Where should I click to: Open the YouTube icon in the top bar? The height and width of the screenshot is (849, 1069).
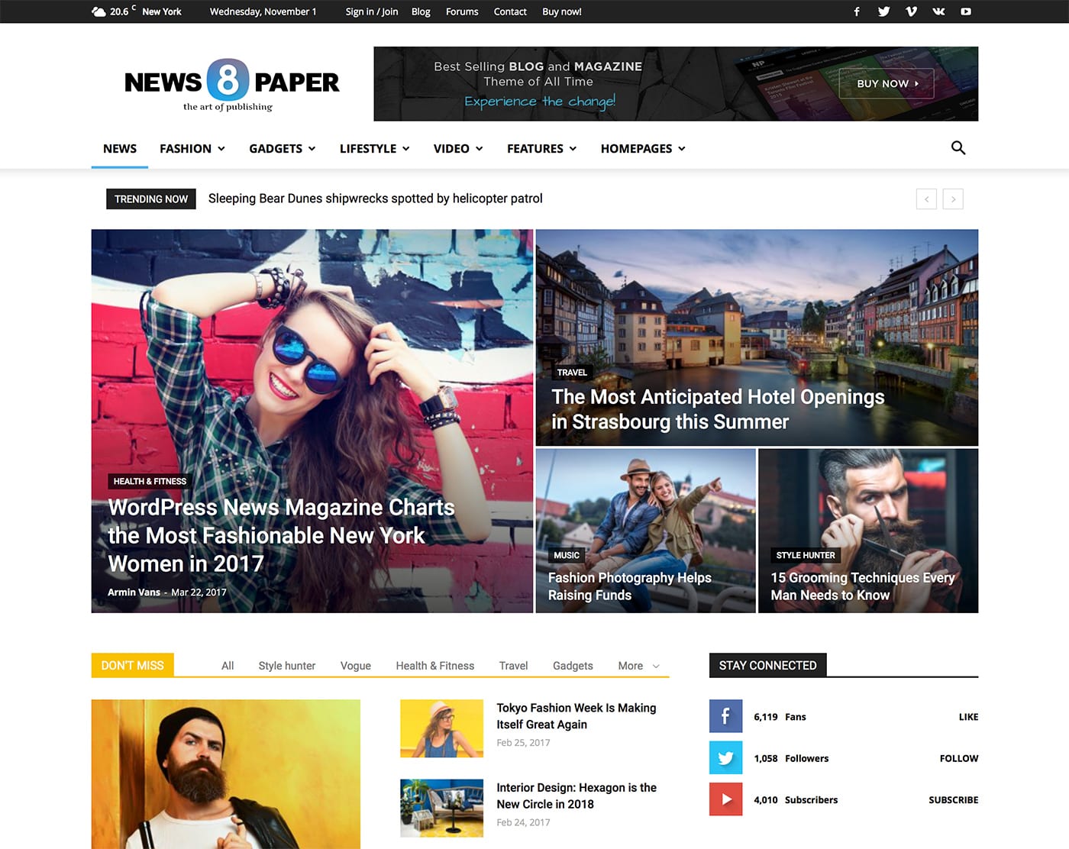click(966, 11)
